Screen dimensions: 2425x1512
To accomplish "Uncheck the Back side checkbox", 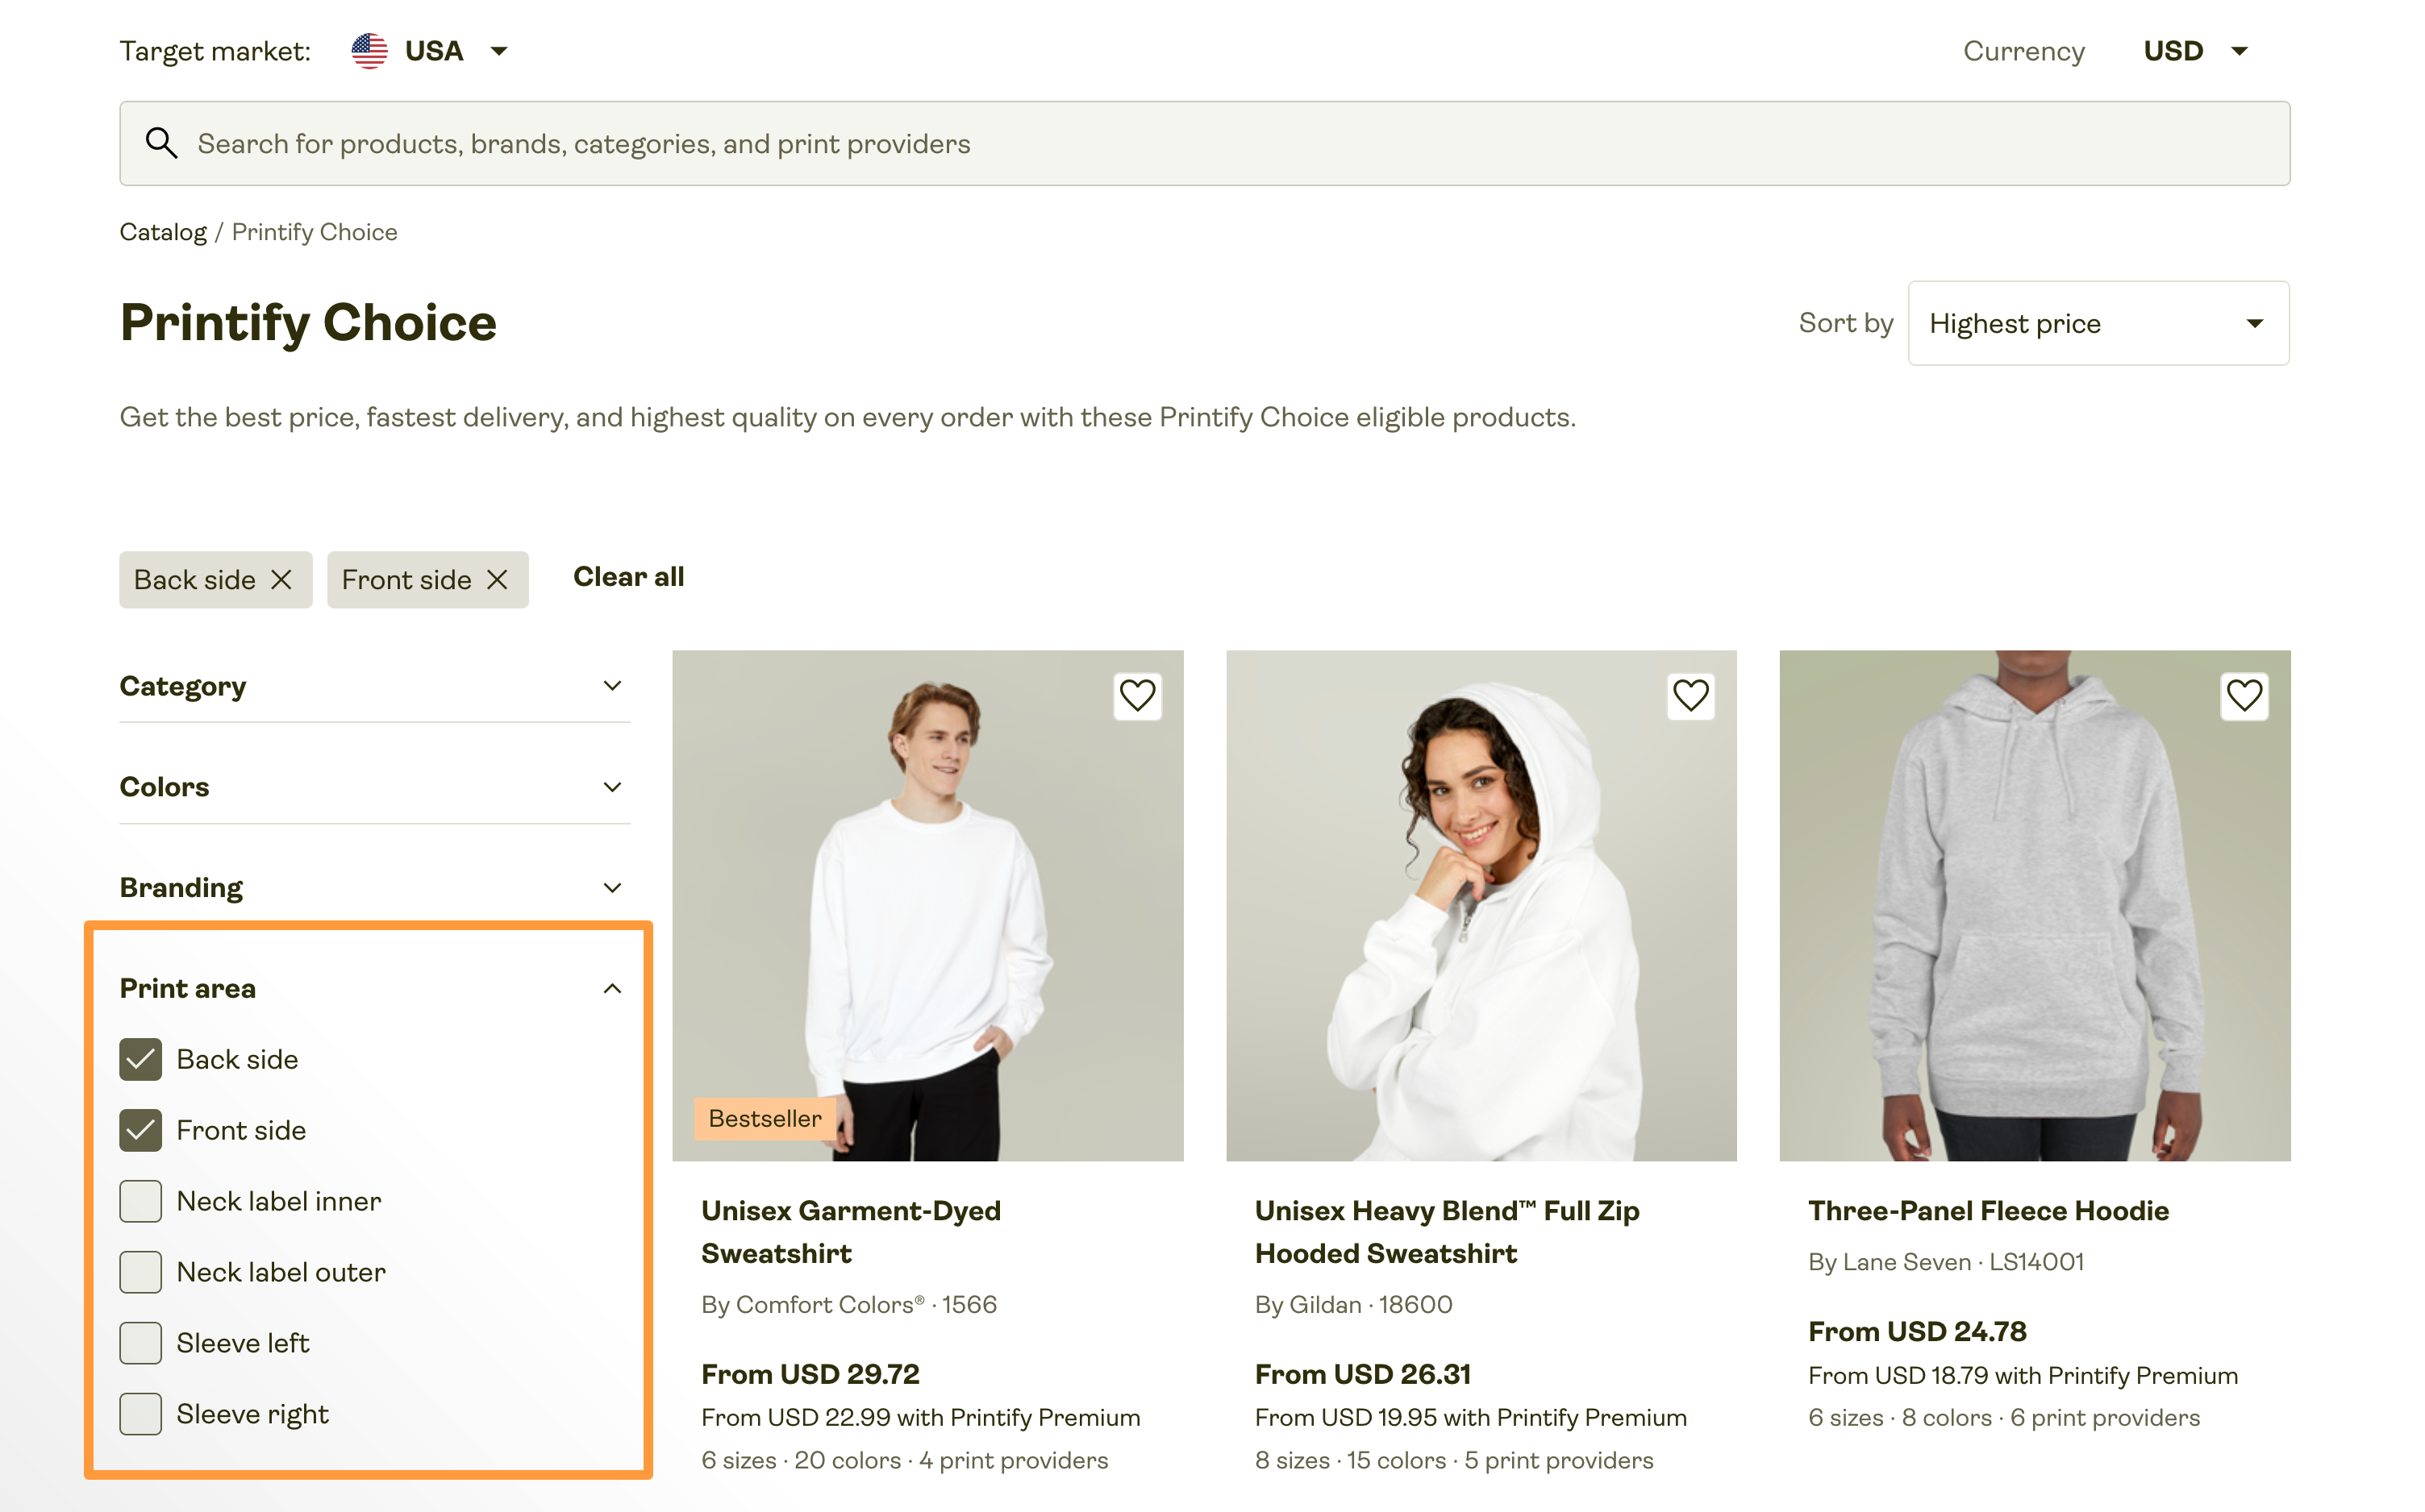I will (140, 1059).
